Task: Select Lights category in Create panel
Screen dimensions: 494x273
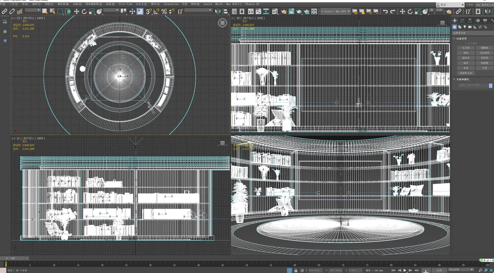Action: 465,27
